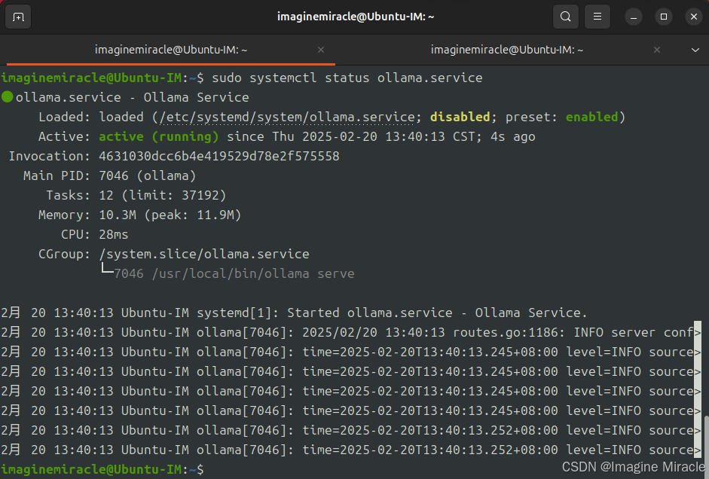Open the /etc/systemd/system/ollama.service path link
709x479 pixels.
(286, 117)
